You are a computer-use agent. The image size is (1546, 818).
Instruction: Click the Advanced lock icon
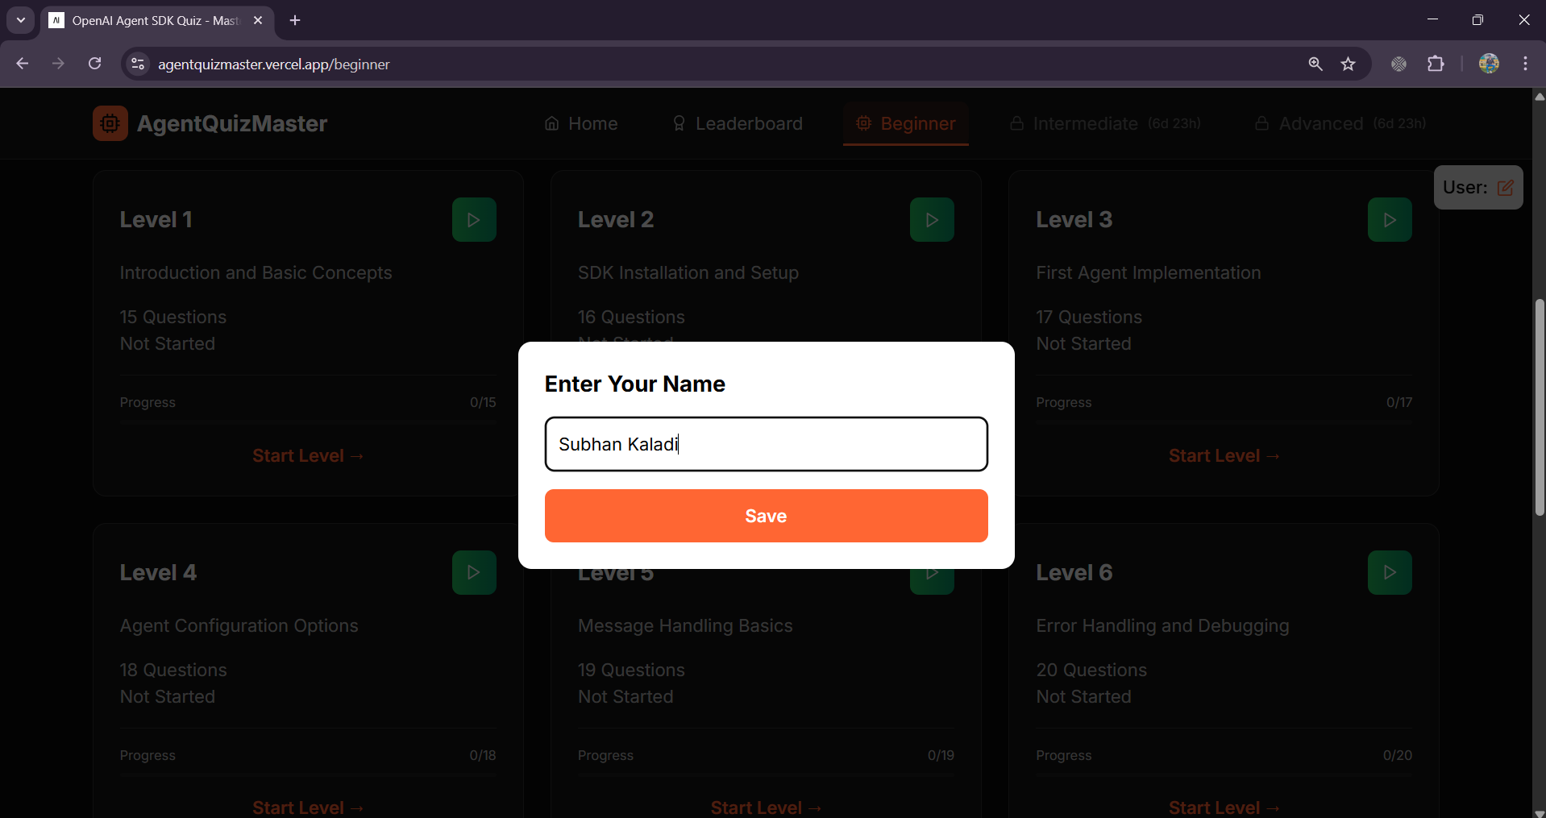1262,123
